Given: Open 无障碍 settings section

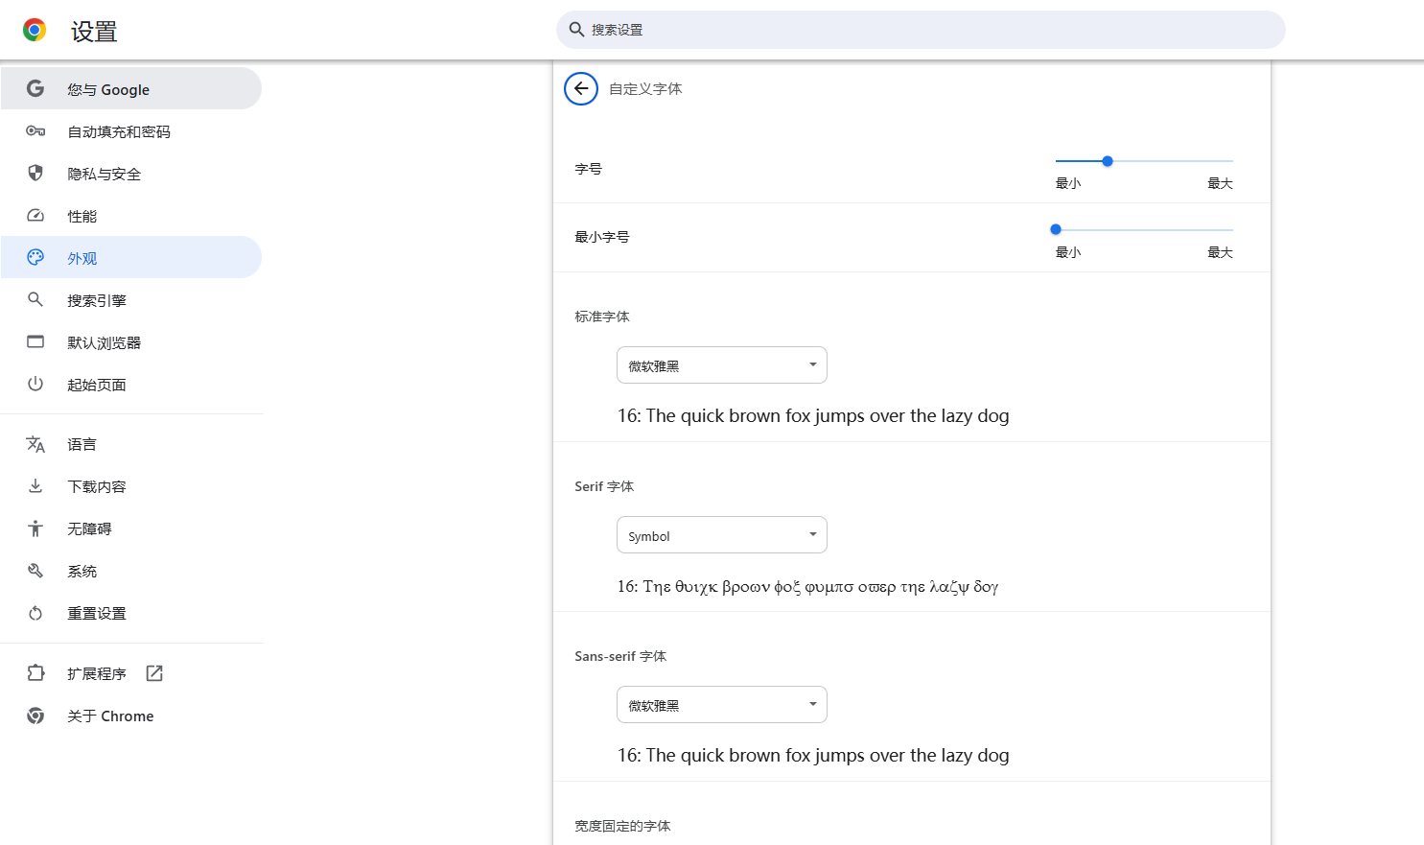Looking at the screenshot, I should pyautogui.click(x=131, y=528).
